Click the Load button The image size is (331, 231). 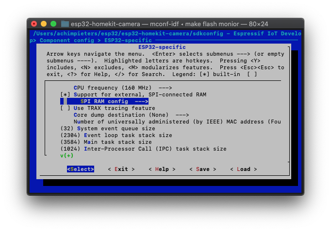243,169
